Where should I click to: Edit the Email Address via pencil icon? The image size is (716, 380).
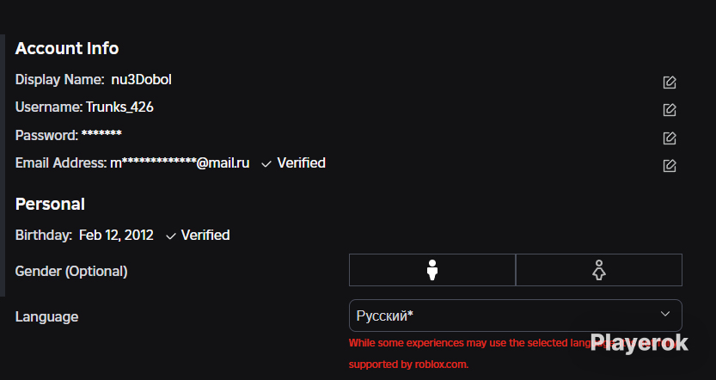click(x=670, y=165)
